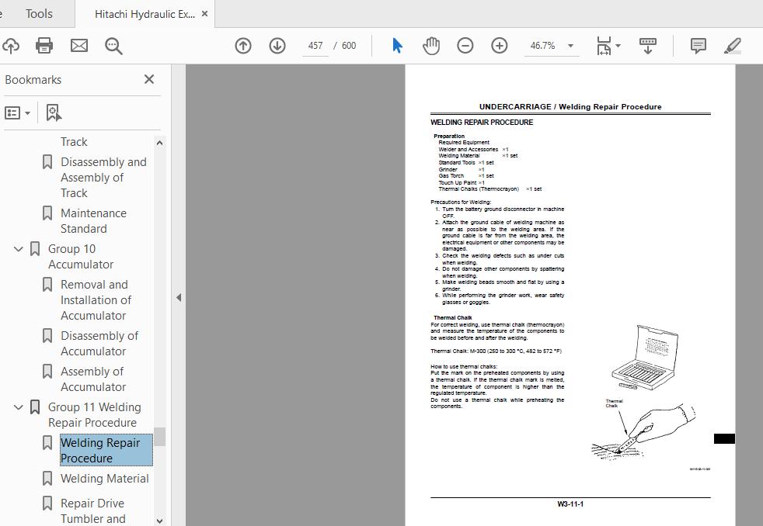Screen dimensions: 763x526
Task: Select the highlighter pen icon
Action: 731,46
